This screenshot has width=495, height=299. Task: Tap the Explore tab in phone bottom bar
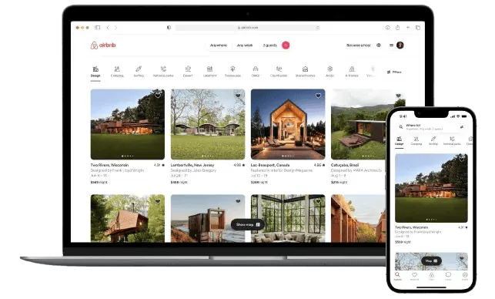pyautogui.click(x=397, y=276)
